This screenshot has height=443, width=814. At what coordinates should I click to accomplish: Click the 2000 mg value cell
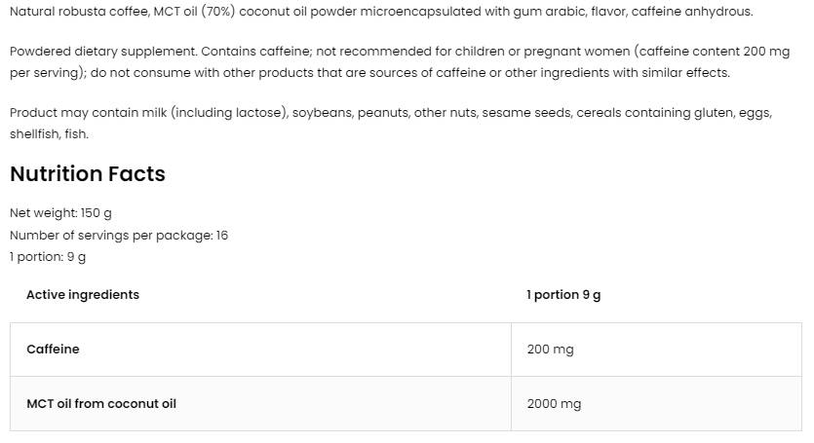pos(554,404)
